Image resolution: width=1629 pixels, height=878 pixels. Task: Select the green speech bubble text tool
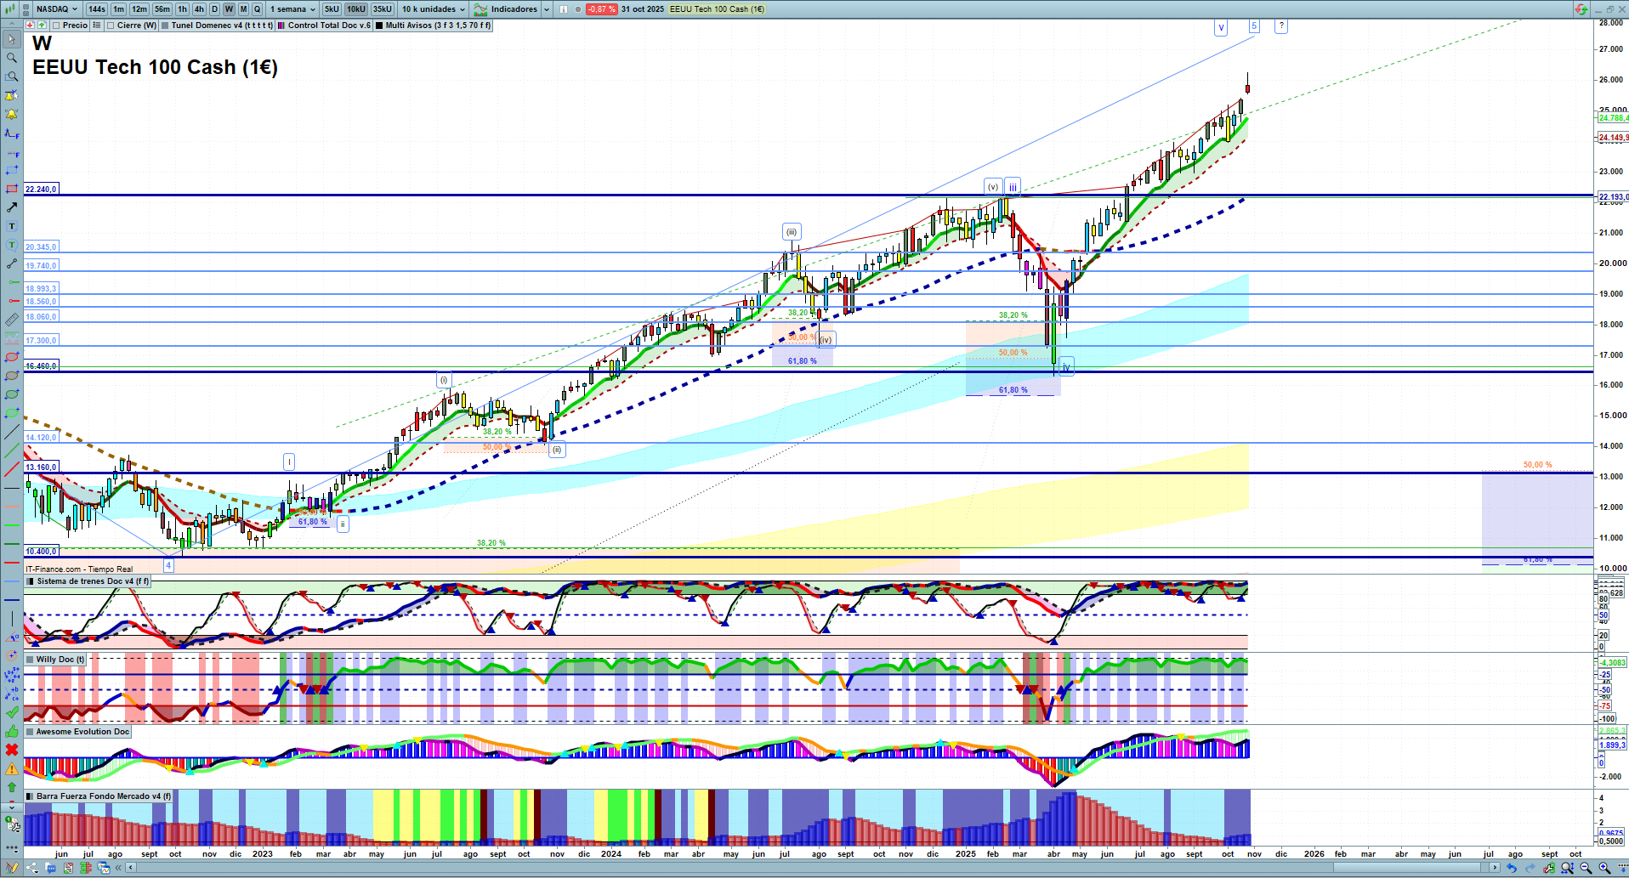[12, 245]
